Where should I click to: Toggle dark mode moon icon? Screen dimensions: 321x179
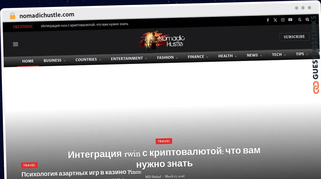tap(300, 20)
